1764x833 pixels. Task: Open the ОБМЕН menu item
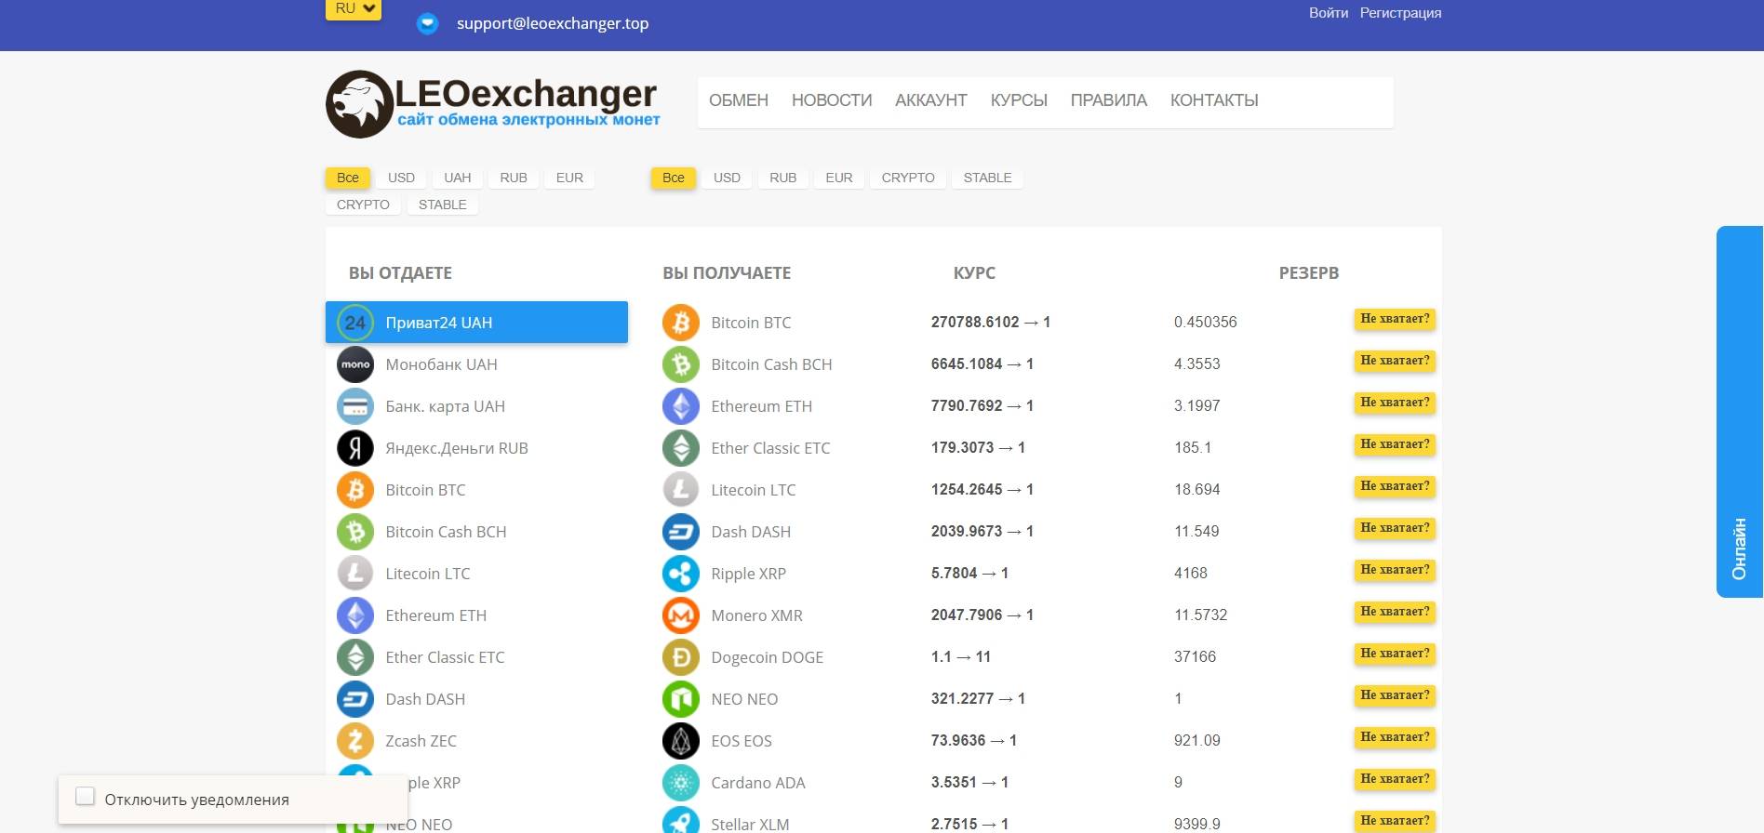(739, 100)
